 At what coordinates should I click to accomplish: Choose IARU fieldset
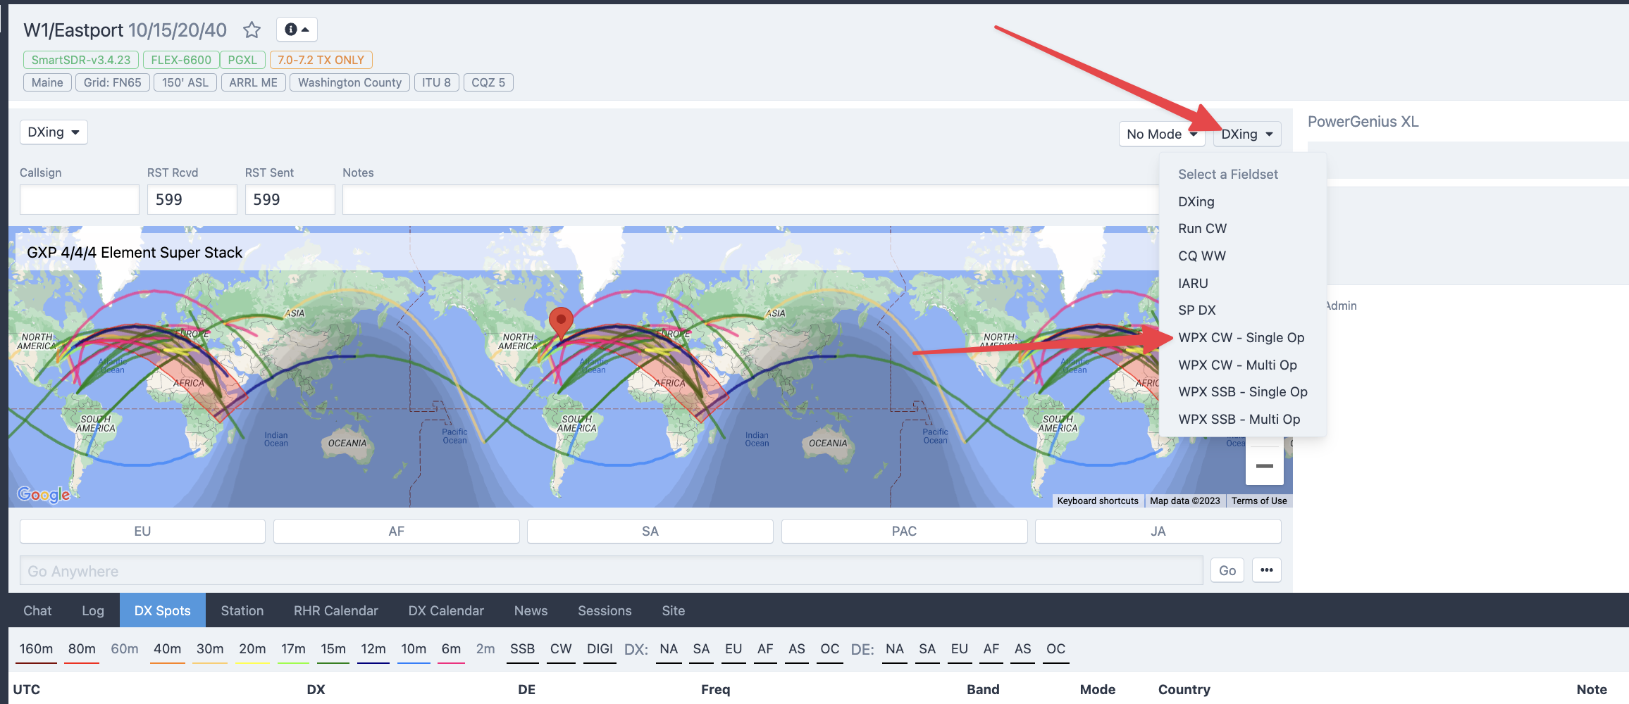tap(1193, 283)
